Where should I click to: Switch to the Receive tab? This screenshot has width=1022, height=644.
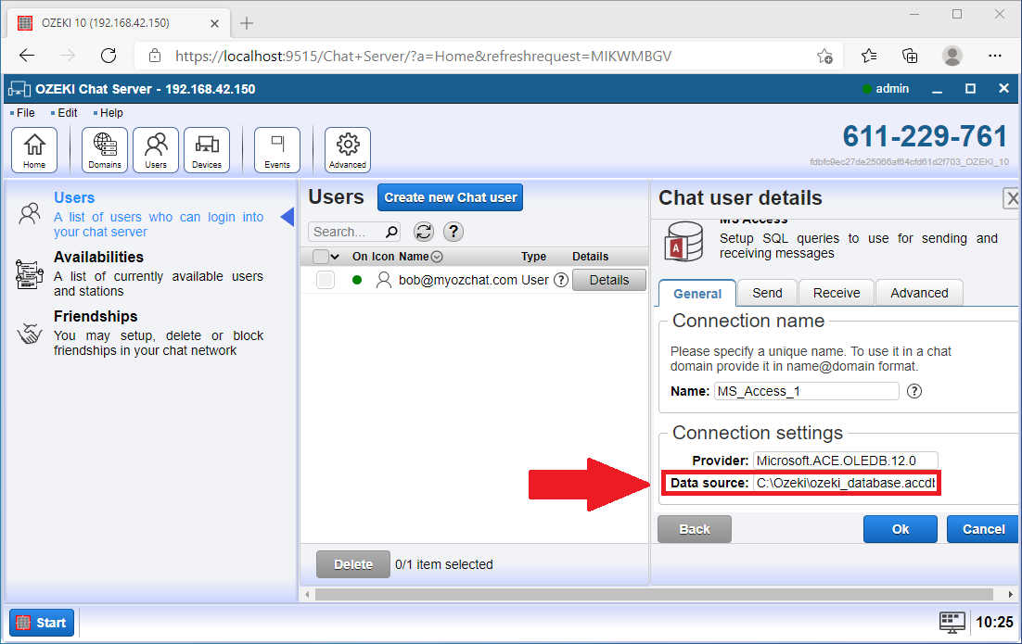tap(836, 292)
